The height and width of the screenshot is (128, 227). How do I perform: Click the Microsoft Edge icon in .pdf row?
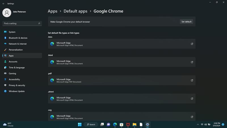pos(52,80)
